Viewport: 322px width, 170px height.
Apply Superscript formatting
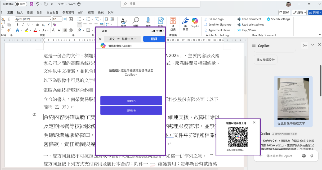tap(49, 25)
